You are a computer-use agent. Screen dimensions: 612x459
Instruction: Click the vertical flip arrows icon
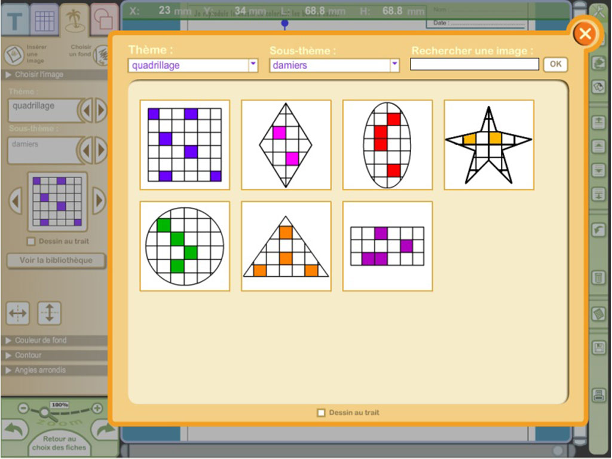pos(49,313)
